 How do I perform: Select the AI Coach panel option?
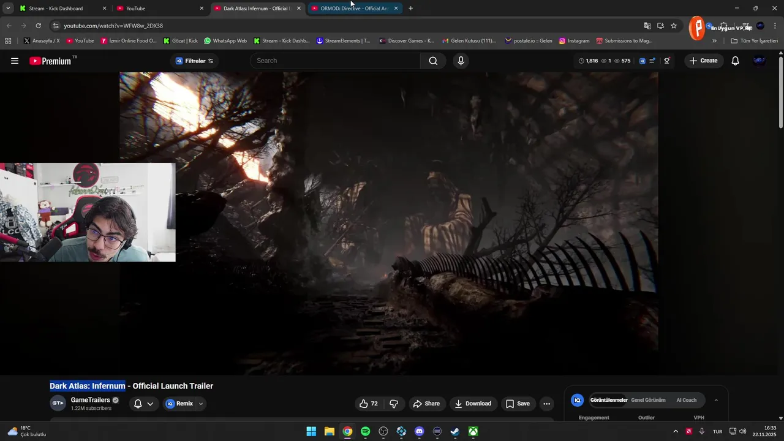point(686,400)
